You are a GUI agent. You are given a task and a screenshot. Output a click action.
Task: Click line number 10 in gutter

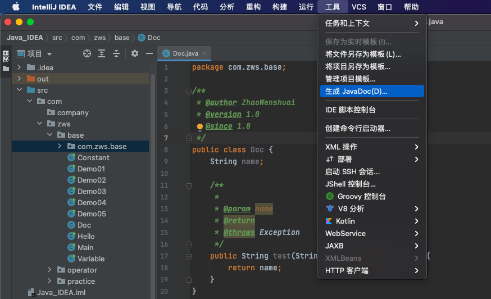164,174
